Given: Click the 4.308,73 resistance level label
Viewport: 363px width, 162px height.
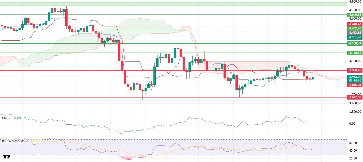Looking at the screenshot, I should [354, 43].
